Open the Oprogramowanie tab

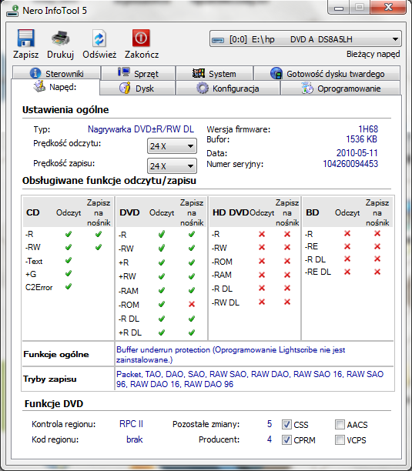pos(340,89)
